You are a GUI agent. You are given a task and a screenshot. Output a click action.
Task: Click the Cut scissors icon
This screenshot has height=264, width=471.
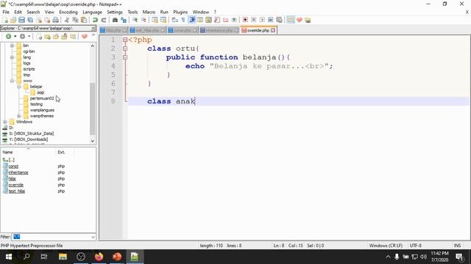pos(67,20)
